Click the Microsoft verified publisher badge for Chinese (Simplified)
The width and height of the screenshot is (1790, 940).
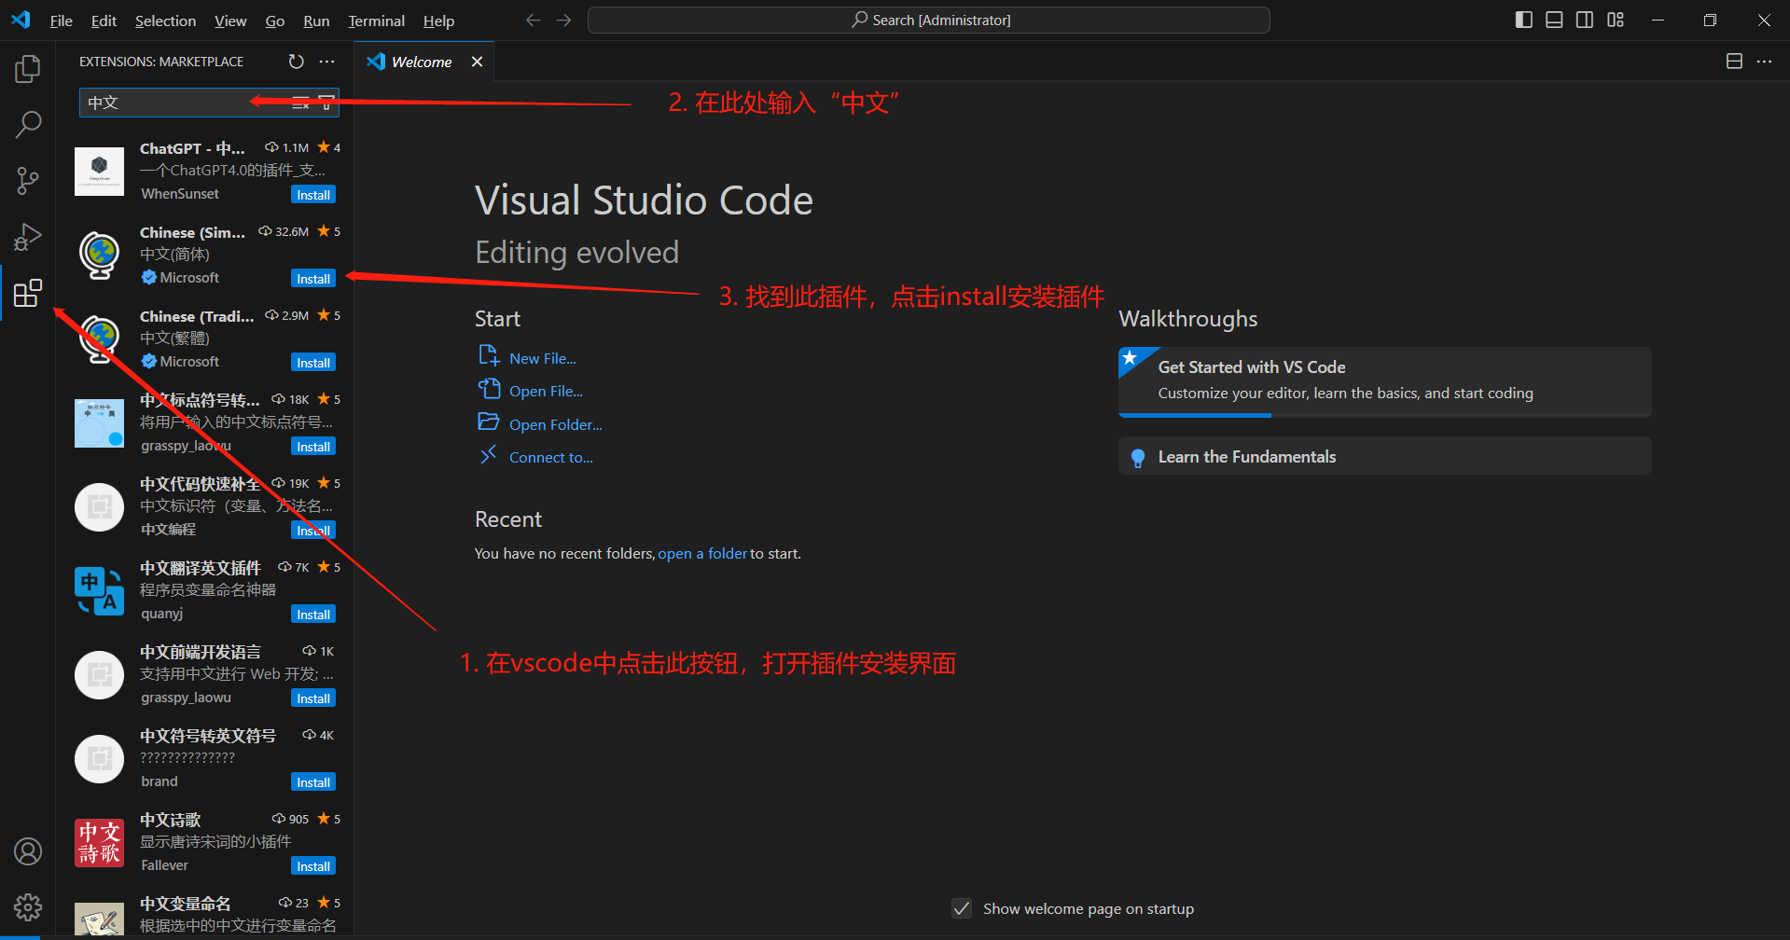(x=148, y=277)
